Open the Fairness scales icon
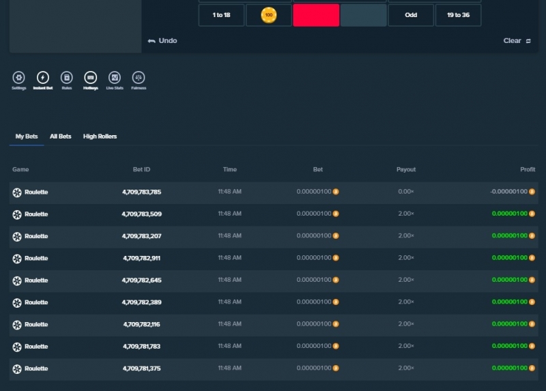This screenshot has height=391, width=546. tap(139, 78)
